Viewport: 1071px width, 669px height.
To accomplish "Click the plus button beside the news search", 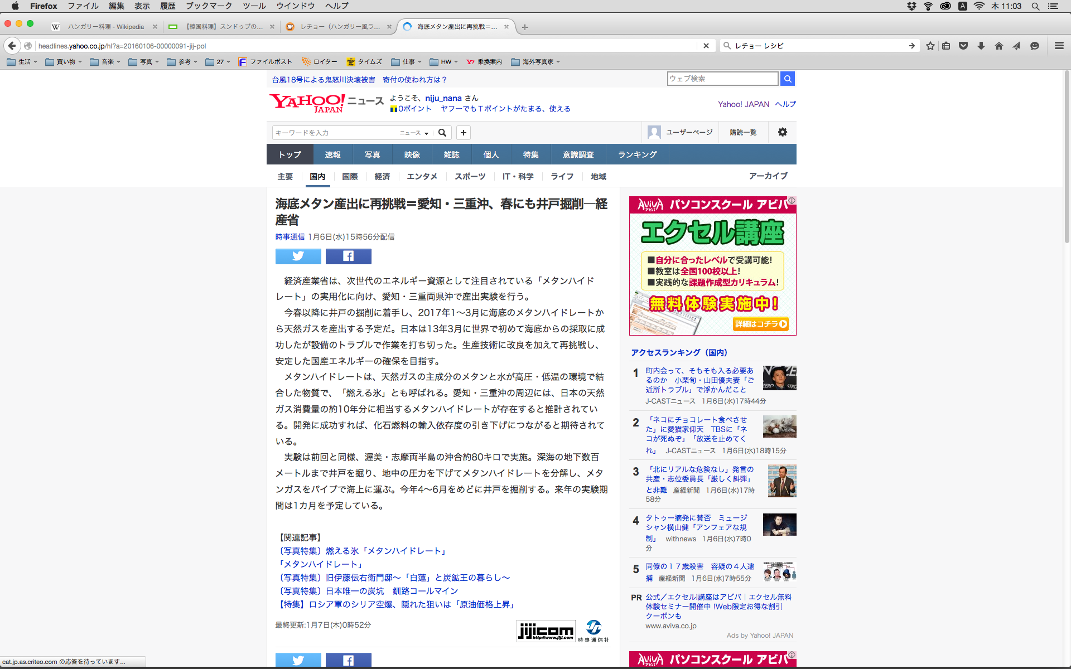I will tap(463, 133).
